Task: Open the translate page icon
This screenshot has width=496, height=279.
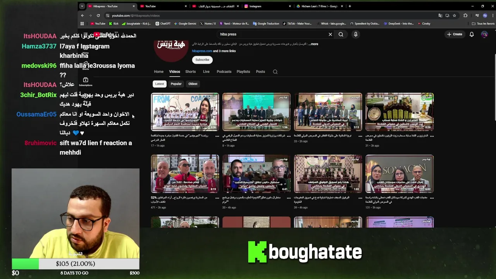Action: pyautogui.click(x=440, y=15)
